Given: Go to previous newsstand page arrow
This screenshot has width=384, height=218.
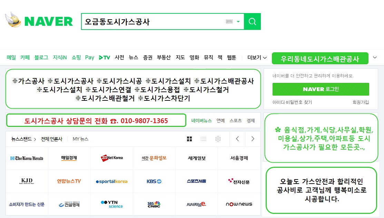Looking at the screenshot, I should [x=237, y=139].
